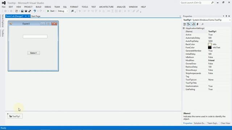
Task: Switch Properties to Categorized view icon
Action: (185, 24)
